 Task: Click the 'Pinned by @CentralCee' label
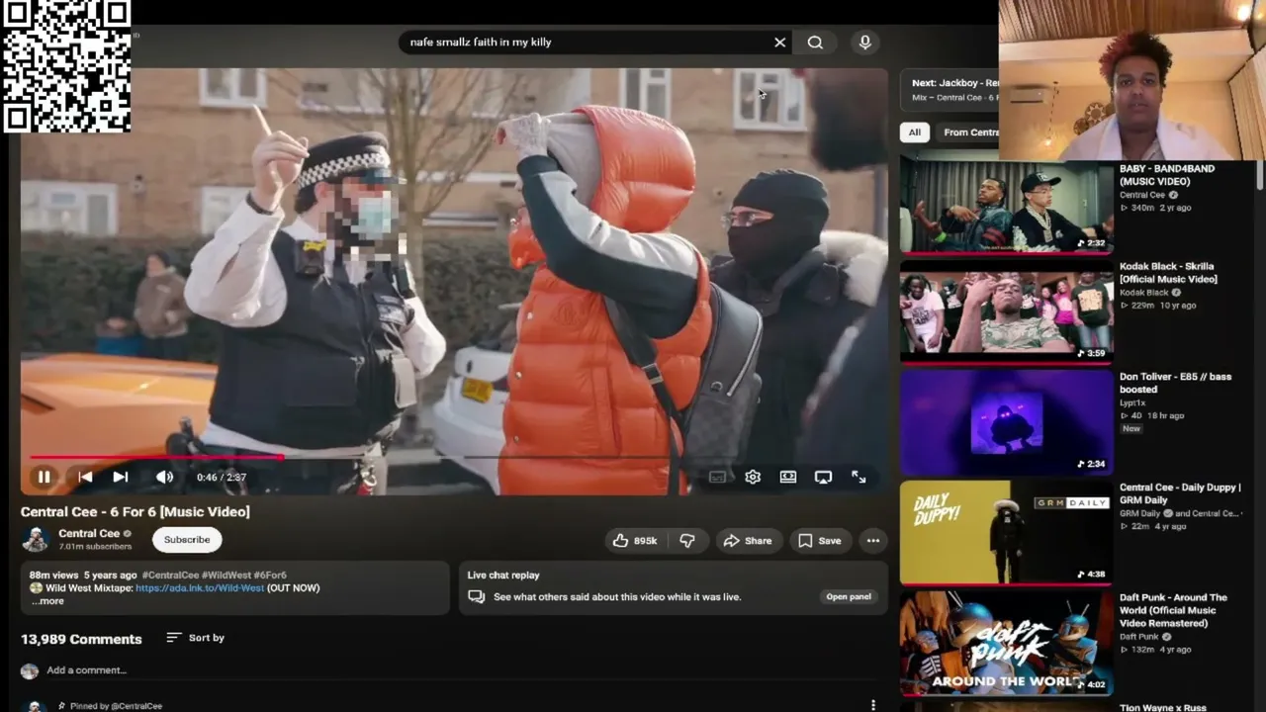click(x=116, y=706)
